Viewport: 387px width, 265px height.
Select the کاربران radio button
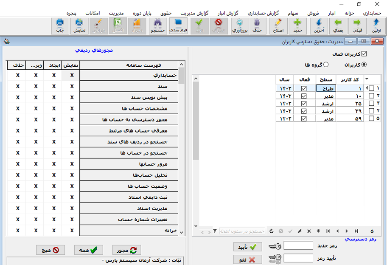364,65
